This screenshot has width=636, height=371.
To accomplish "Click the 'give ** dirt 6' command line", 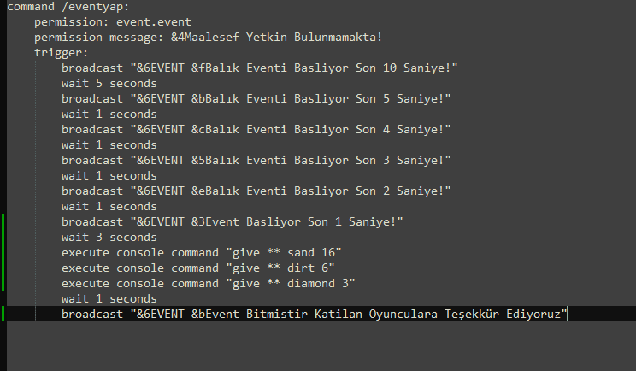I will pos(198,268).
